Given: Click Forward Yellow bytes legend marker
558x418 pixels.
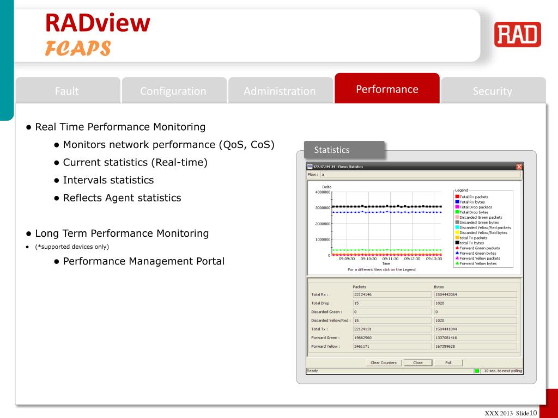Looking at the screenshot, I should (x=457, y=263).
